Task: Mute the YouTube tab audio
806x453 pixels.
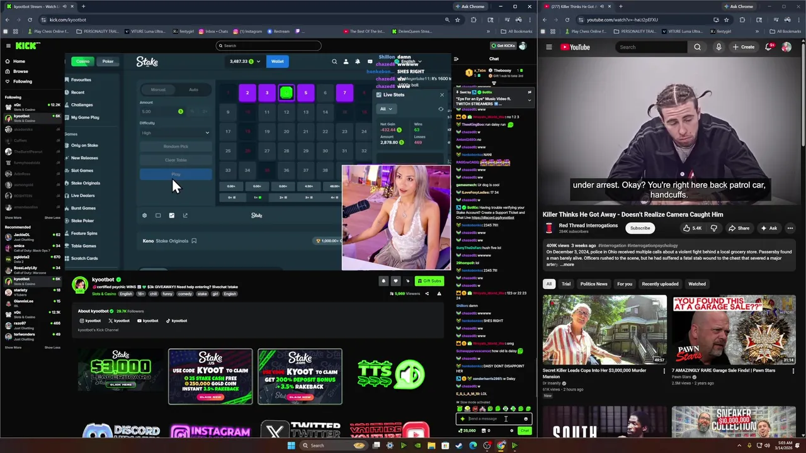Action: tap(601, 6)
